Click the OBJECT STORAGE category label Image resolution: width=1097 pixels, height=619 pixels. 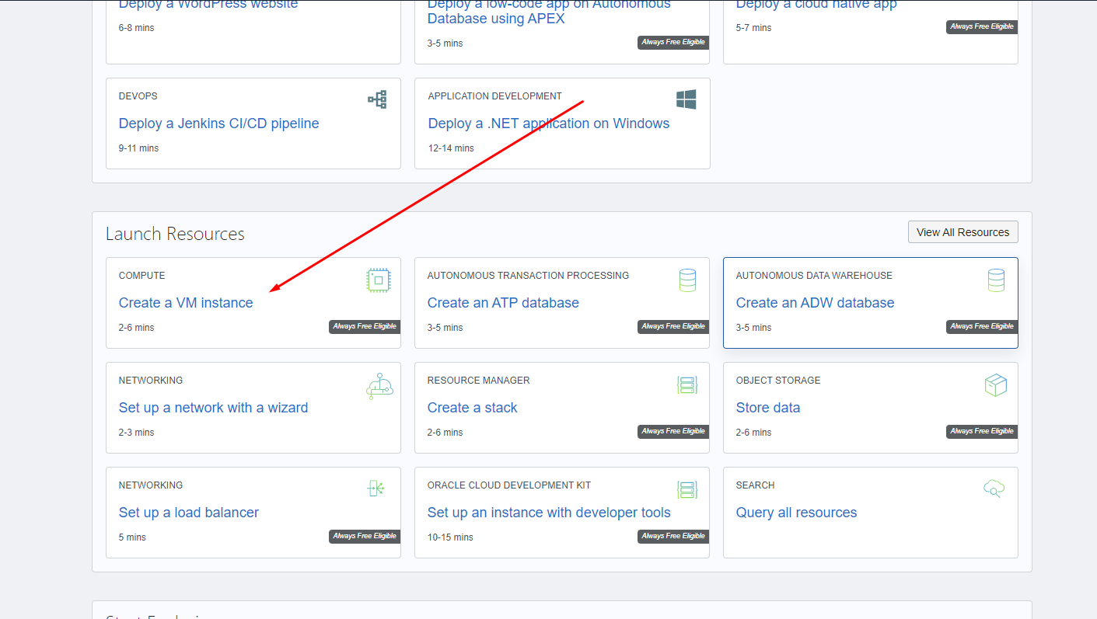tap(778, 381)
